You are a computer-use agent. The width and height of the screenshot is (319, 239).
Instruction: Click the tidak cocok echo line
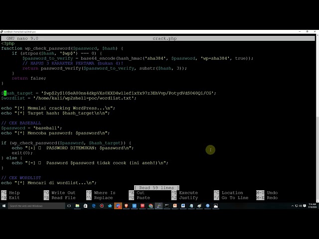(x=90, y=163)
